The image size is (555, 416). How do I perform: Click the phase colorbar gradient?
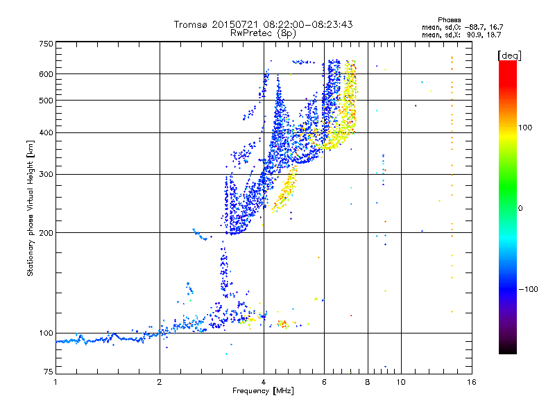(508, 207)
